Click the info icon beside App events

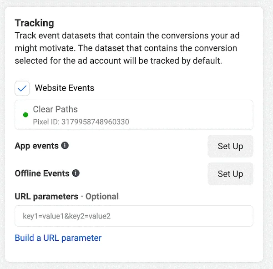pyautogui.click(x=65, y=146)
